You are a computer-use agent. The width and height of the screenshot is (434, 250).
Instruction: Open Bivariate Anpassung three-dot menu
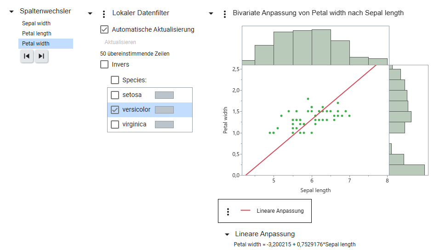[x=225, y=14]
